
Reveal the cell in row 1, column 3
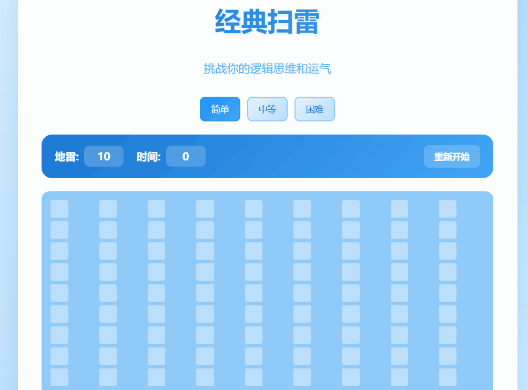click(157, 209)
